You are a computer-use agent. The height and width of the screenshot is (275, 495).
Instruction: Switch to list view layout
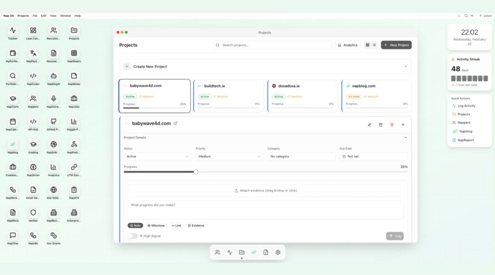point(374,45)
